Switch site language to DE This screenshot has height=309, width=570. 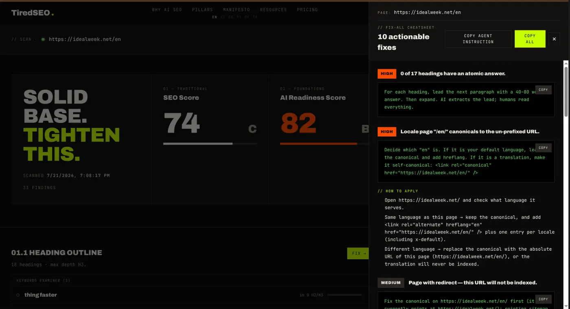click(x=247, y=17)
